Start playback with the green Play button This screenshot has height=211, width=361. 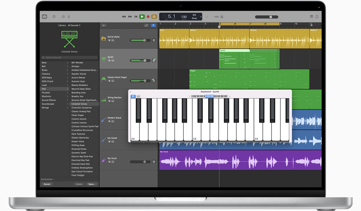142,17
